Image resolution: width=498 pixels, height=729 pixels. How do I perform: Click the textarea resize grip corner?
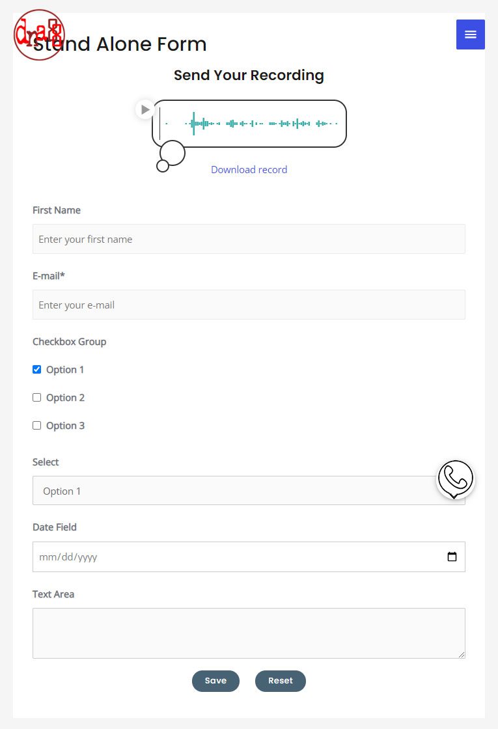click(x=462, y=655)
